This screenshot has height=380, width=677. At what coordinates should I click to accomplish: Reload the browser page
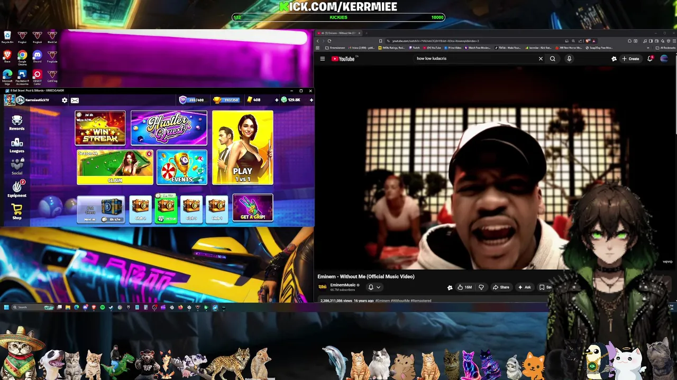click(329, 41)
